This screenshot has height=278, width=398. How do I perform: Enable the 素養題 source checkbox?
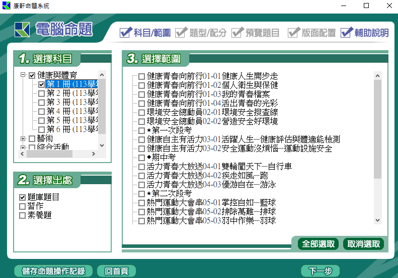(22, 215)
